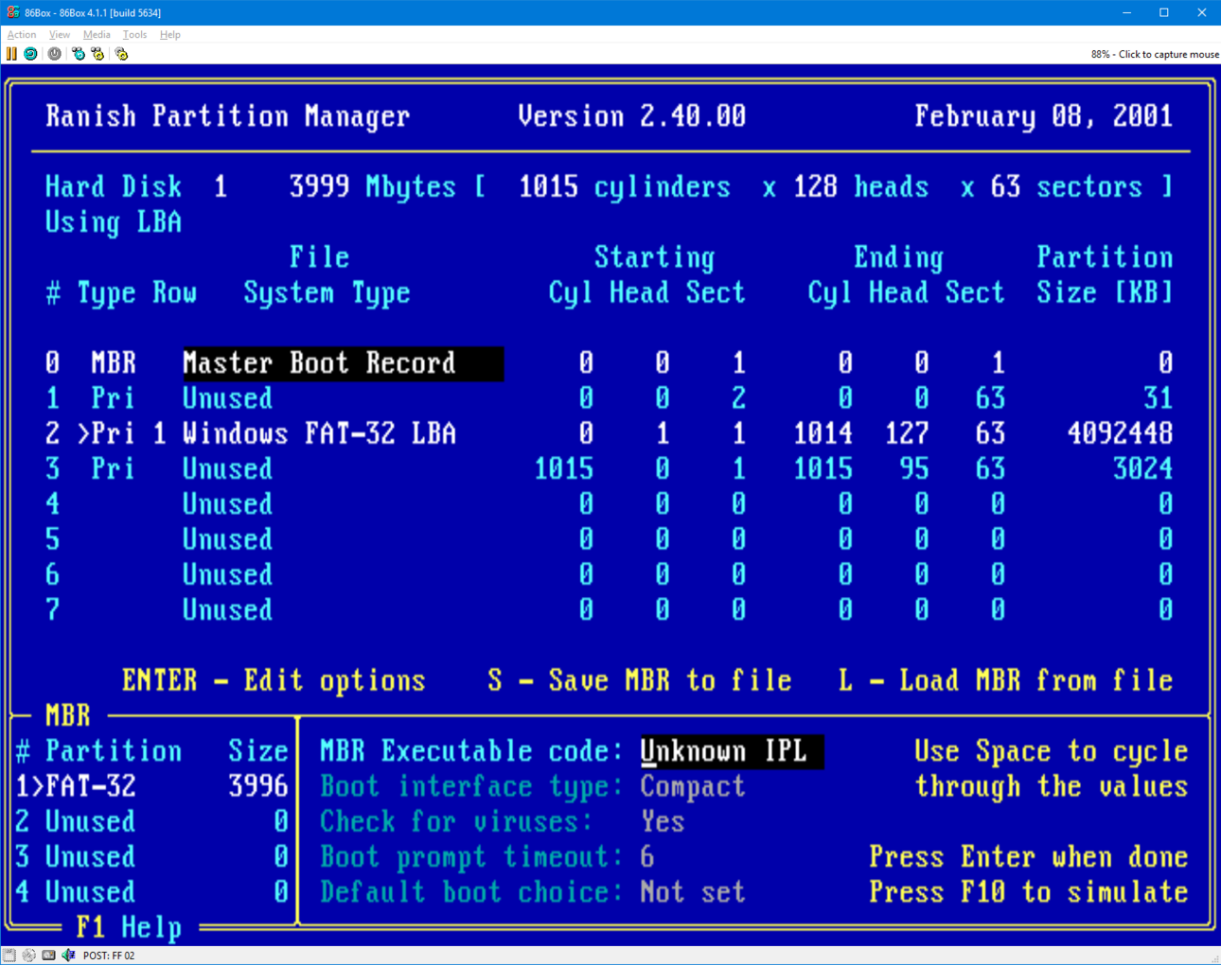Click the 'Unknown IPL' MBR executable code value
Viewport: 1221px width, 965px height.
[732, 751]
